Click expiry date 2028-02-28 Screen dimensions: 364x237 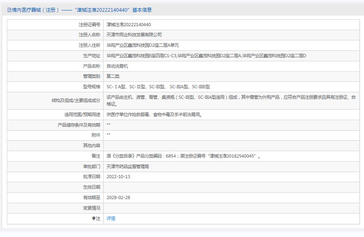119,197
